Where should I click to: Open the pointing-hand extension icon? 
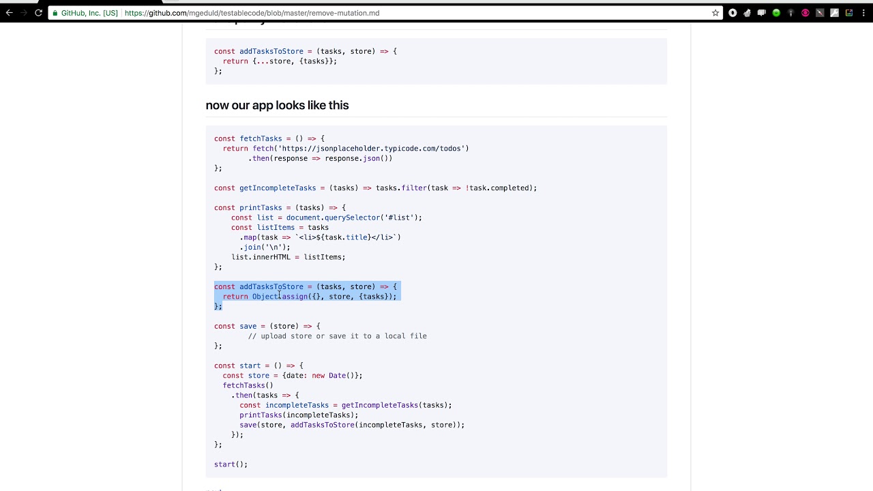coord(747,13)
